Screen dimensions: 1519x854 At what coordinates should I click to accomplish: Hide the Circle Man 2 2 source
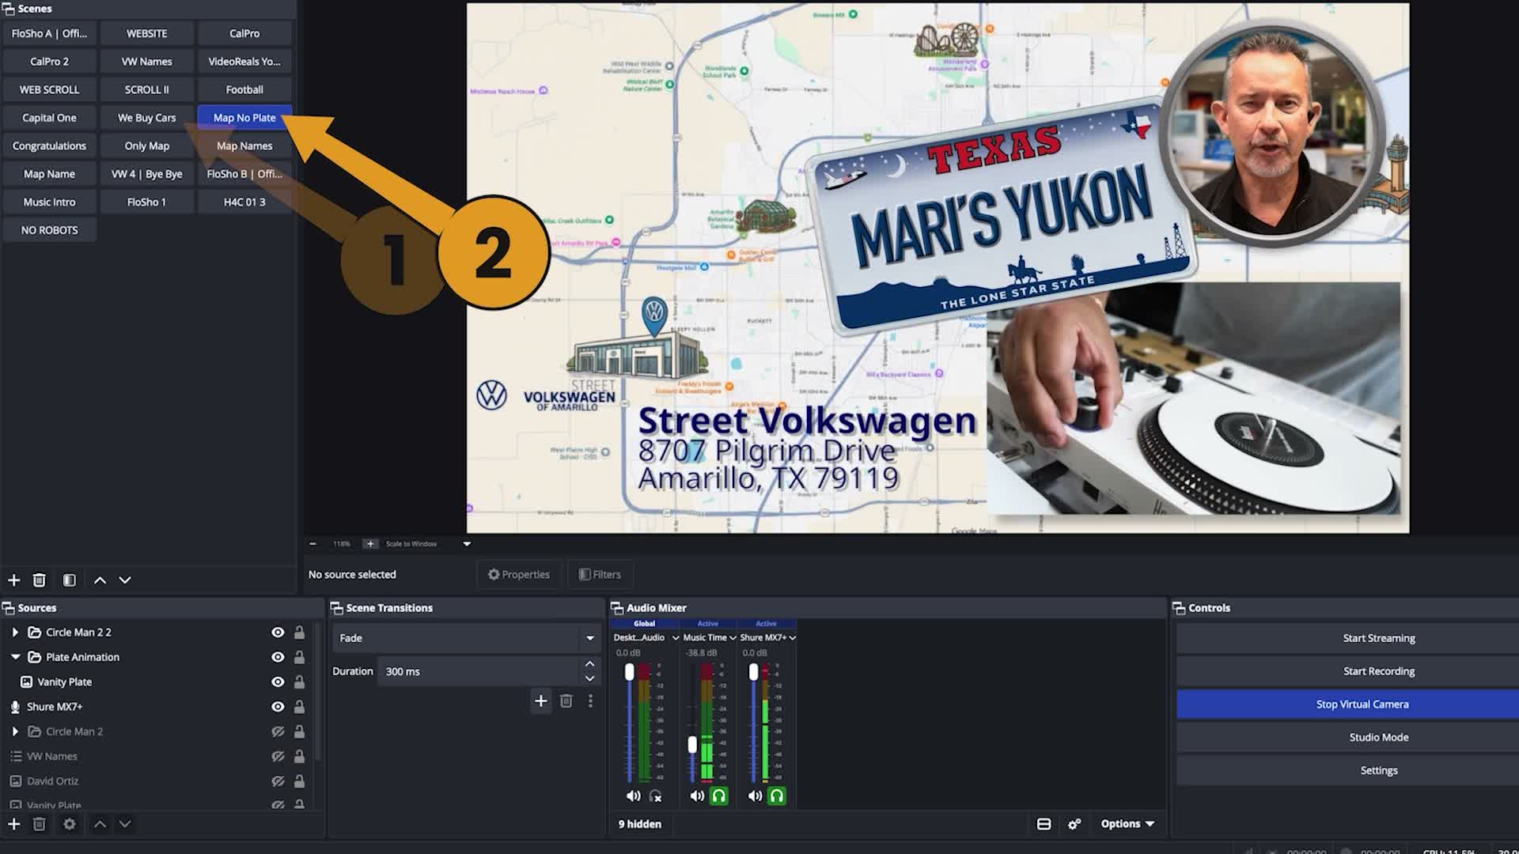click(278, 633)
